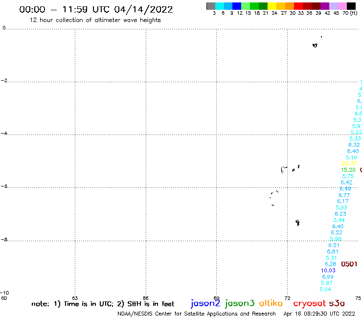
Task: Click the pure blue swatch in the legend
Action: click(x=237, y=6)
